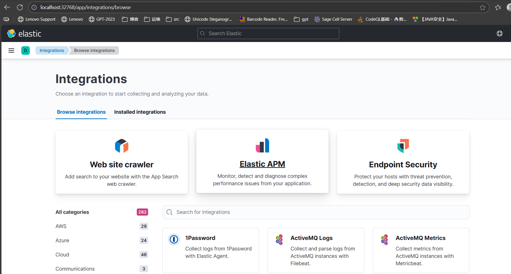Filter by AWS category

(61, 226)
